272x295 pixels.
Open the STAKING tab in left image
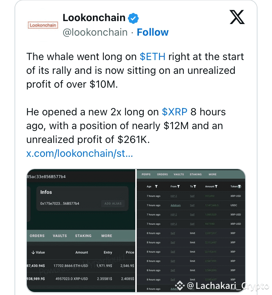click(x=83, y=236)
